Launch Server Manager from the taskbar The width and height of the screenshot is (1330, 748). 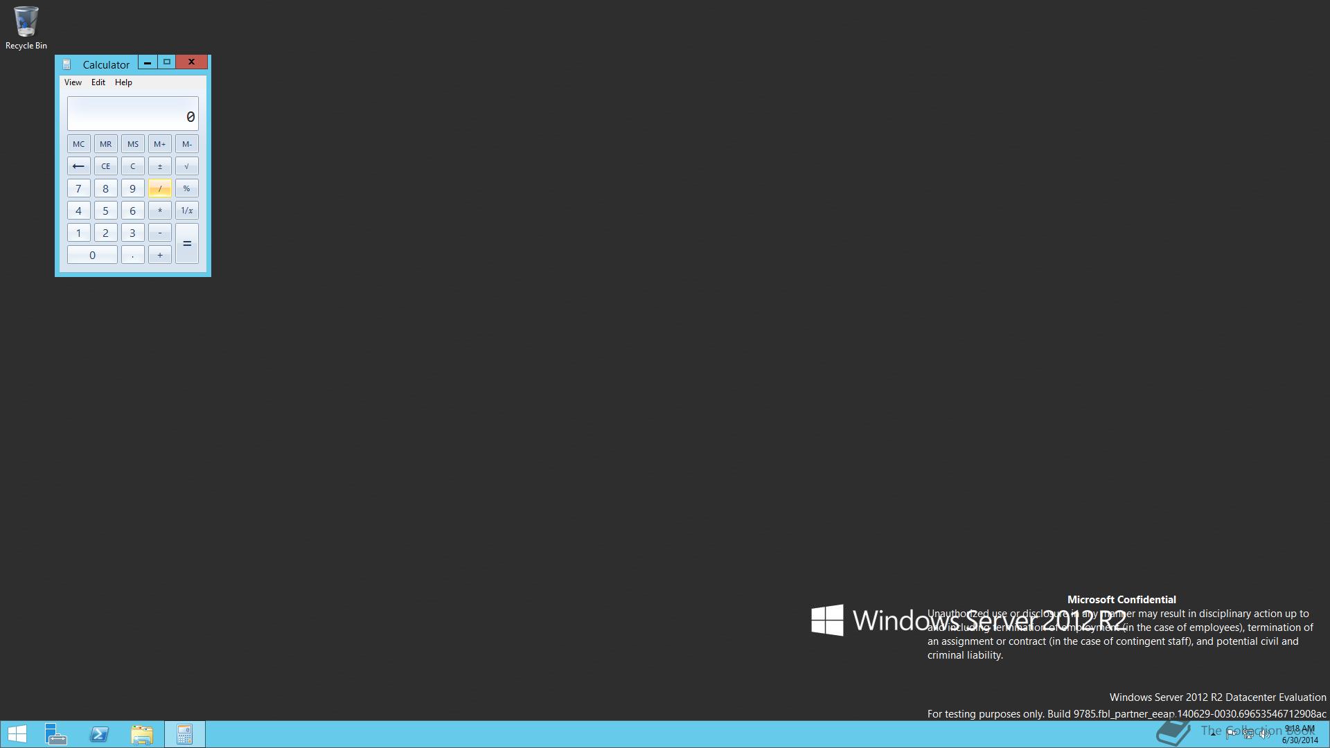pos(56,734)
